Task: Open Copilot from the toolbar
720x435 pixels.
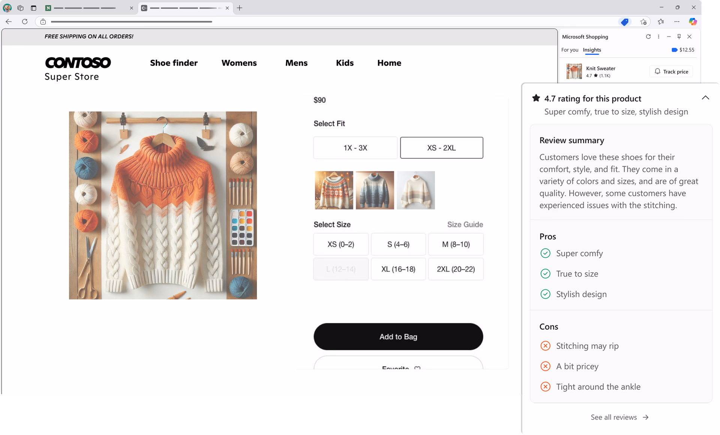Action: (x=693, y=22)
